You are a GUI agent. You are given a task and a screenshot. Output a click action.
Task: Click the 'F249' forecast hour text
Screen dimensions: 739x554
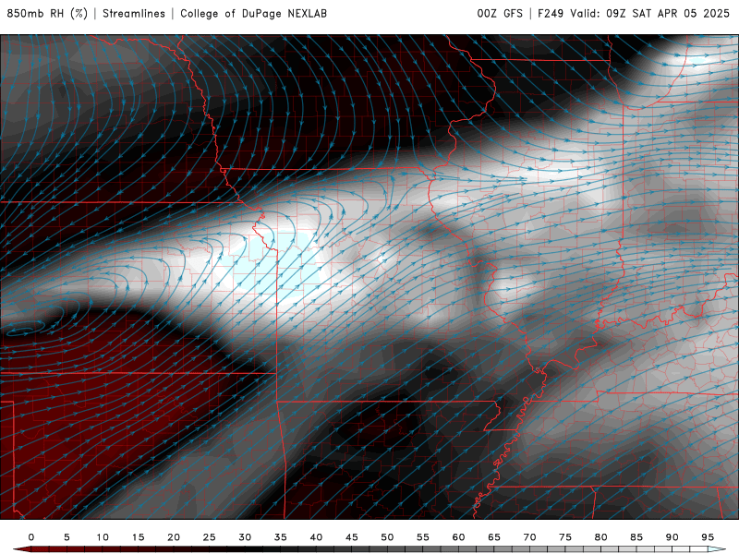pos(551,14)
